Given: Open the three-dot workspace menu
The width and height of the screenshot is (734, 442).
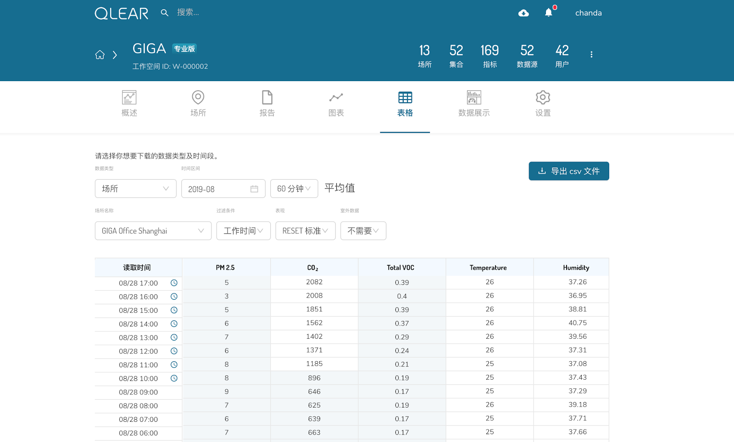Looking at the screenshot, I should (x=591, y=55).
